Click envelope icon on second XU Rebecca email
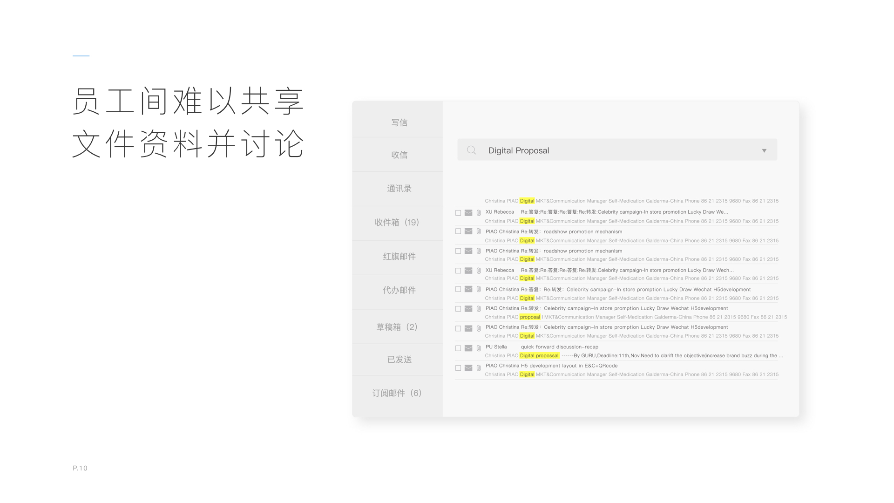Screen dimensions: 894x503 pyautogui.click(x=468, y=271)
